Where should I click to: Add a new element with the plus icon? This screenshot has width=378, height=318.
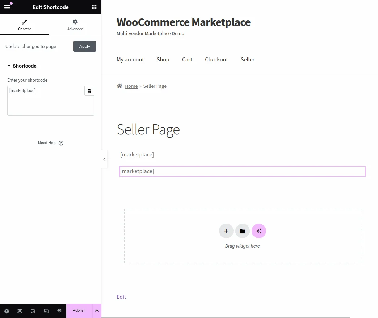226,231
